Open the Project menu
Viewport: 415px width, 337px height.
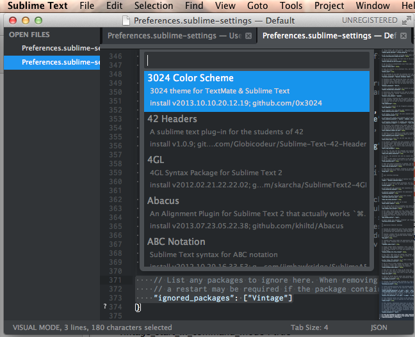[329, 6]
